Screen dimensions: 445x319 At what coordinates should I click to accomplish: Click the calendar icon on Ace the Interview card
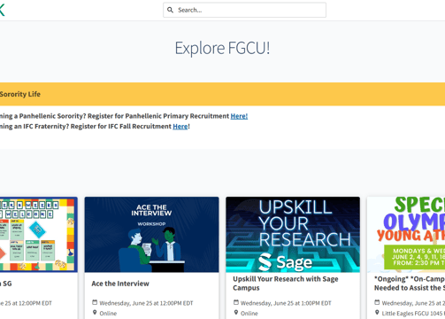(95, 302)
